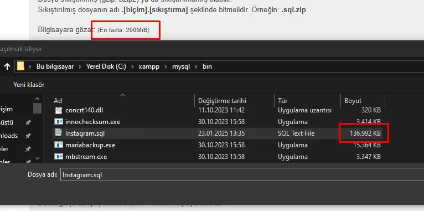Click the date '23.01.2025 13:35'
The height and width of the screenshot is (211, 424).
221,133
